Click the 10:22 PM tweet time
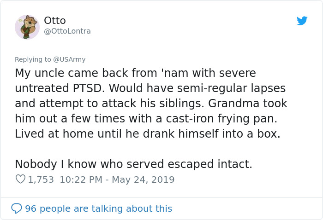The width and height of the screenshot is (323, 220). (x=80, y=179)
